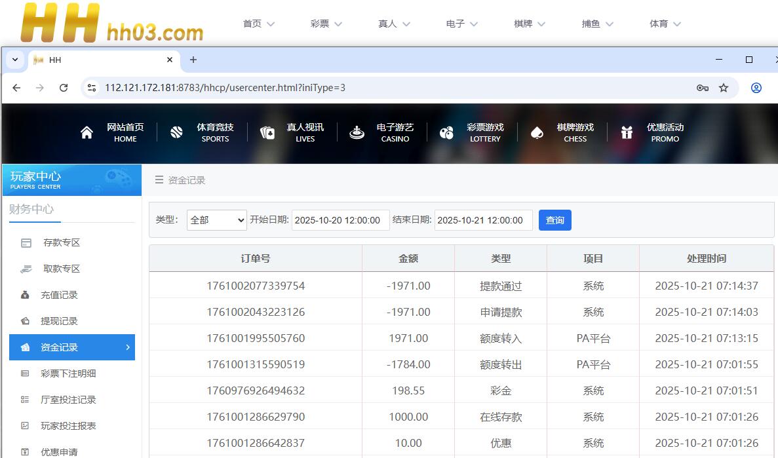
Task: Open the 类型 dropdown set to 全部
Action: coord(216,220)
